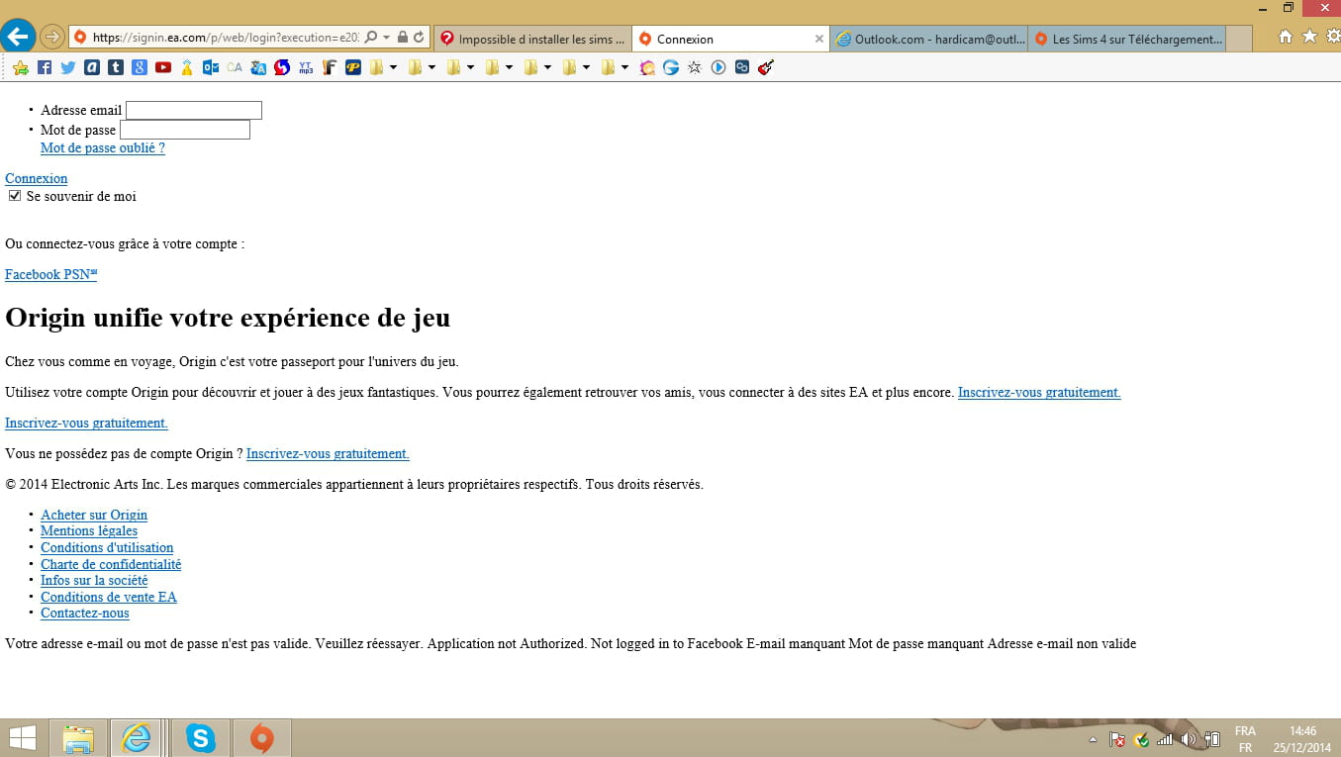The height and width of the screenshot is (757, 1341).
Task: Open the guitar bookmark icon
Action: pos(766,67)
